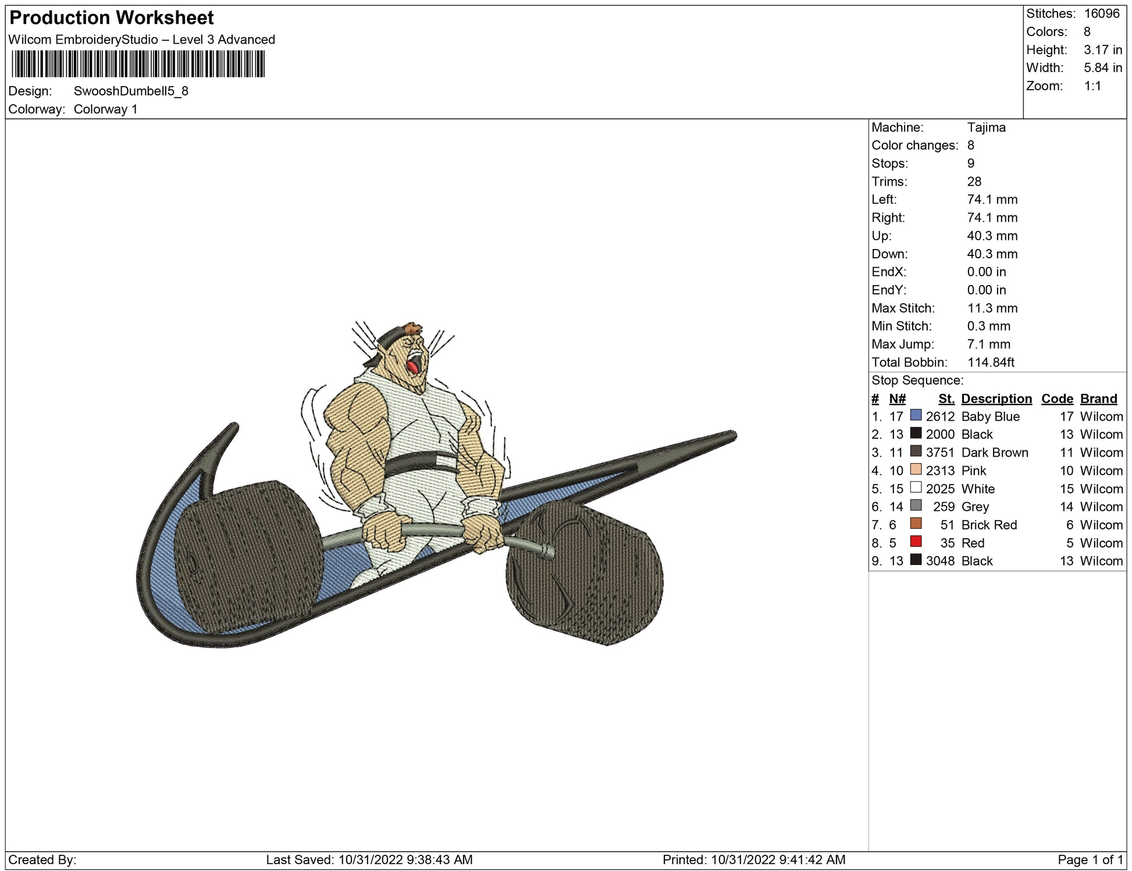The image size is (1132, 871).
Task: Click the Brand column header
Action: [x=1098, y=399]
